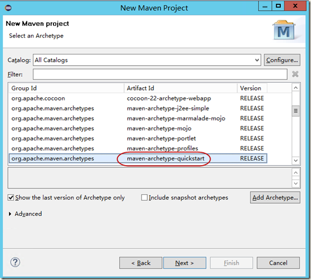This screenshot has height=280, width=311.
Task: Enable 'Show the last version of Archetype only'
Action: pyautogui.click(x=11, y=197)
